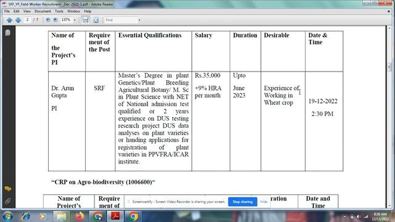Switch to first Chrome taskbar window

click(98, 216)
